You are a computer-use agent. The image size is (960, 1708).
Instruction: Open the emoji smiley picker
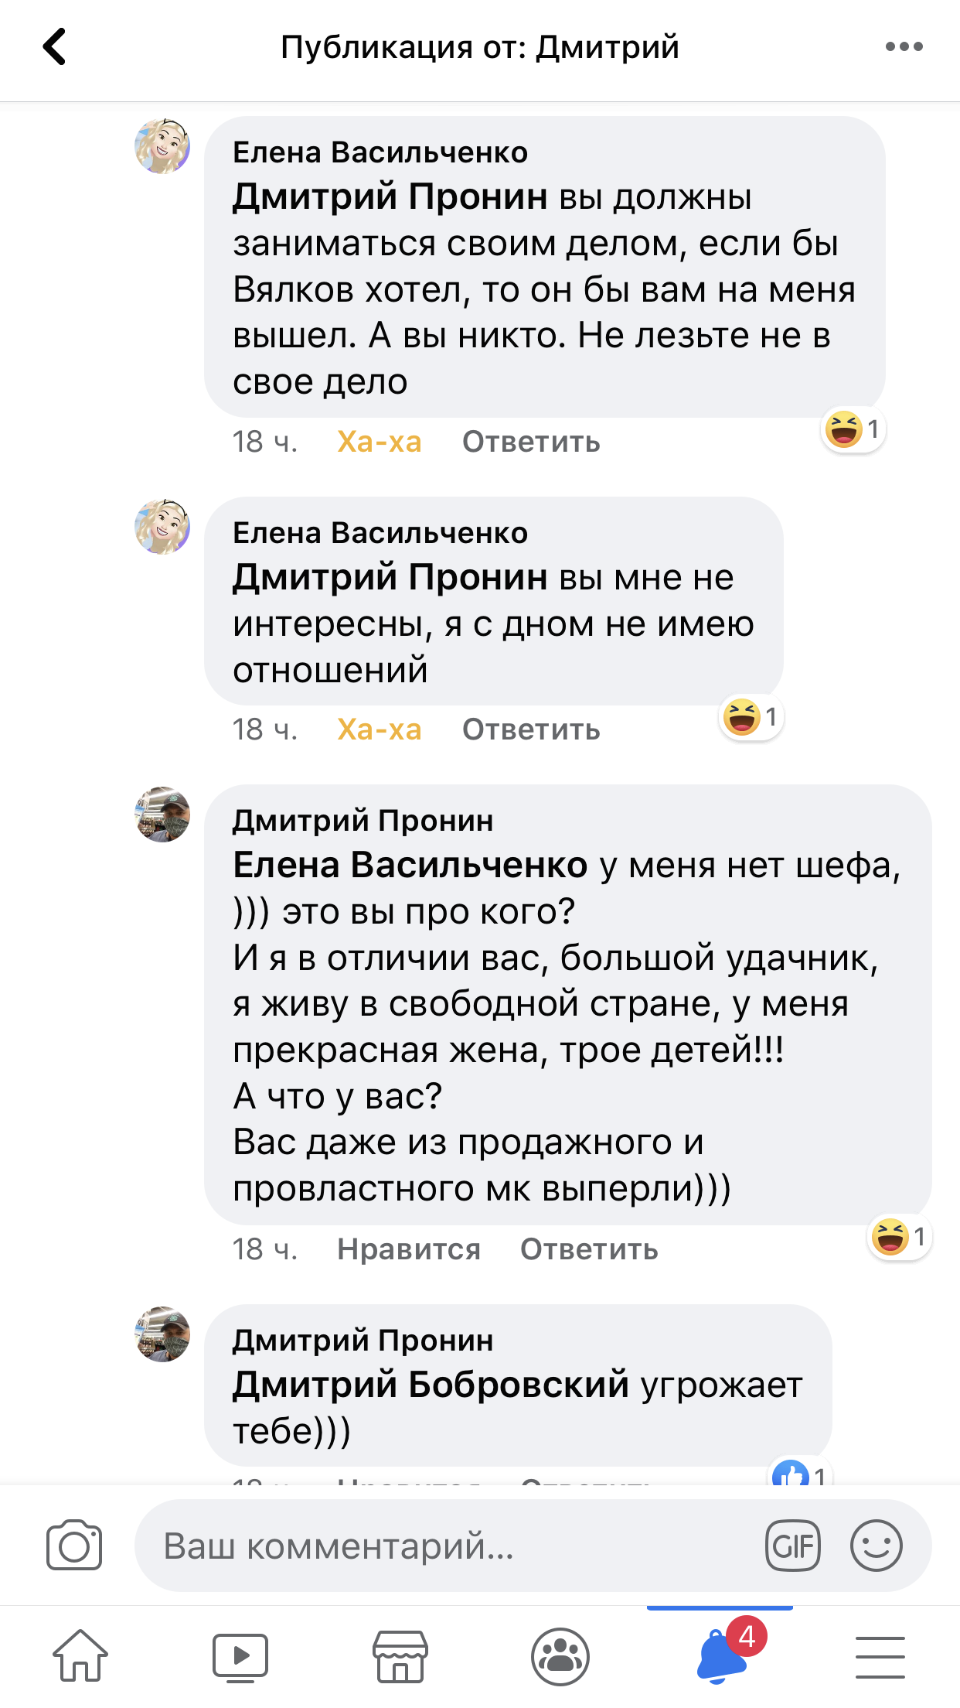[876, 1546]
